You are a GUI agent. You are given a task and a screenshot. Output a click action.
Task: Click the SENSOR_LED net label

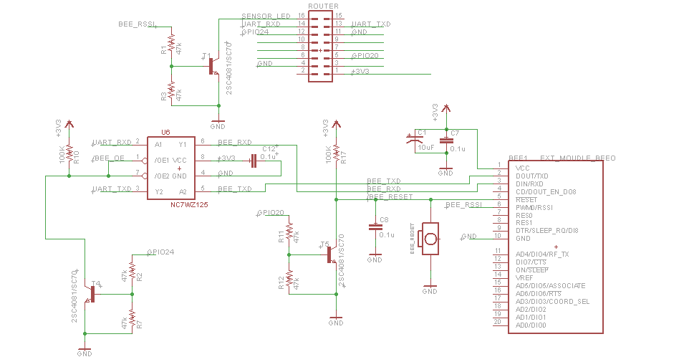coord(266,16)
